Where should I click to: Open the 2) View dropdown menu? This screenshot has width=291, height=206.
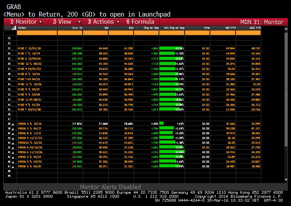(62, 22)
